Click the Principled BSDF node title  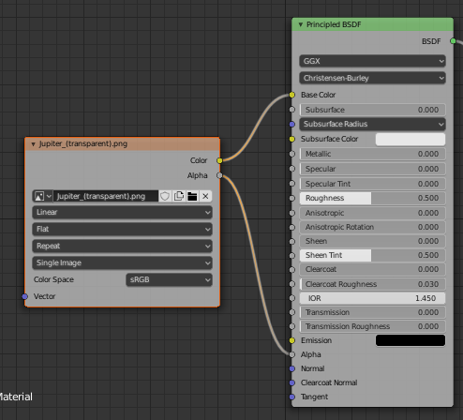[x=334, y=24]
